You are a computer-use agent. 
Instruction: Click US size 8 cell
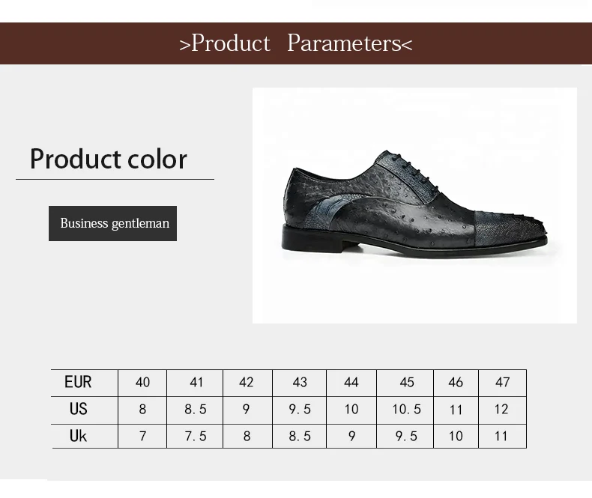(x=142, y=410)
